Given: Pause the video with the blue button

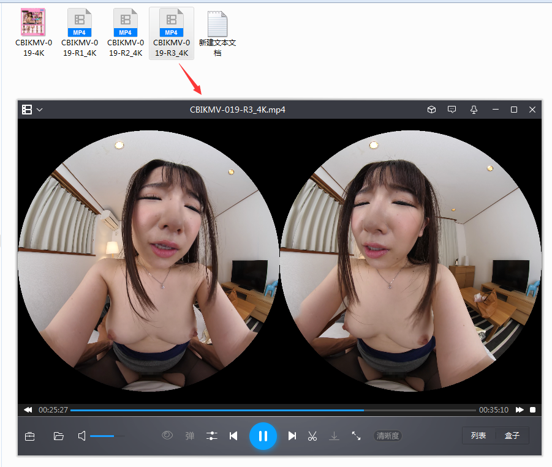Looking at the screenshot, I should click(263, 436).
